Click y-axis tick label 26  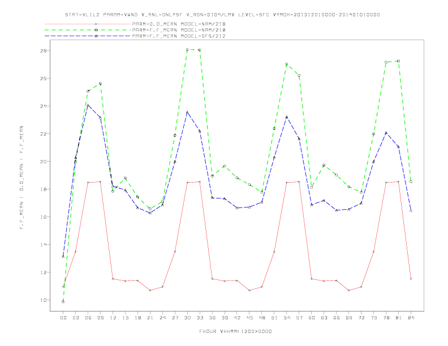pyautogui.click(x=44, y=78)
